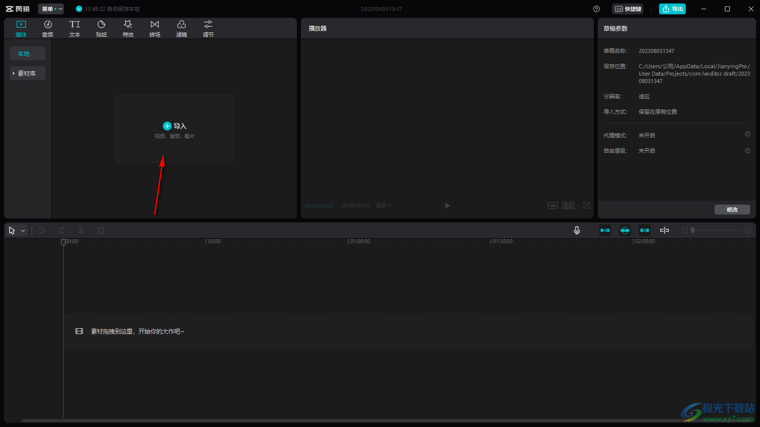The width and height of the screenshot is (760, 427).
Task: Open the 媒体 (Media) tab
Action: coord(21,29)
